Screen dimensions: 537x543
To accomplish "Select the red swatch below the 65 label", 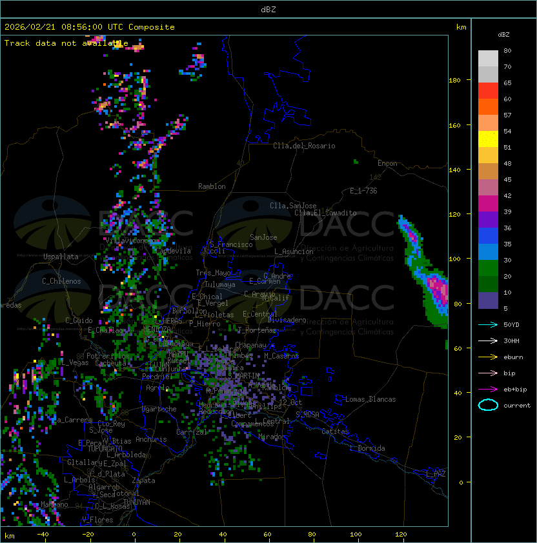I will [x=488, y=91].
